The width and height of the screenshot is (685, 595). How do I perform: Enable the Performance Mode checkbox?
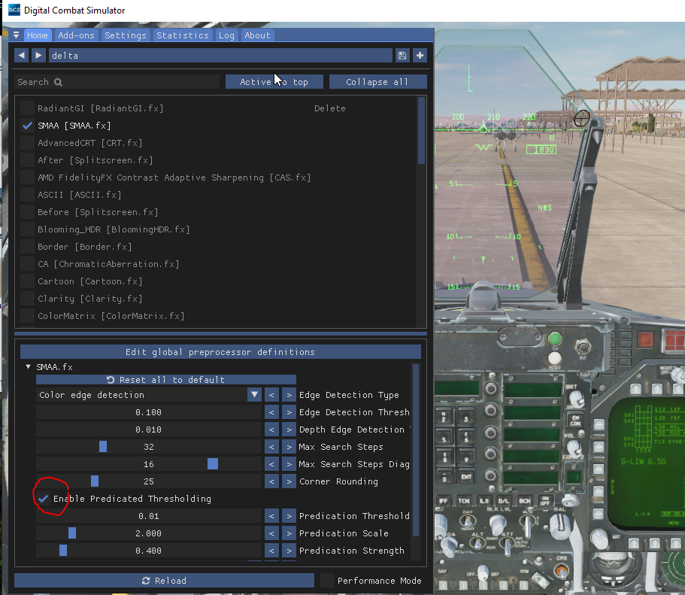point(327,581)
